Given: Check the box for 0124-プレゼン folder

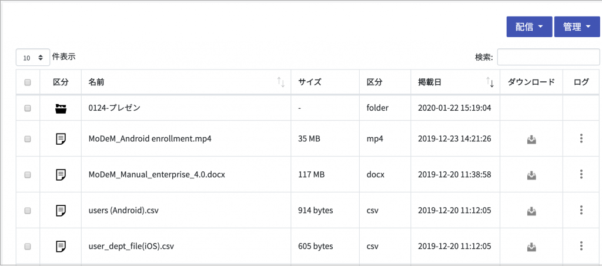Looking at the screenshot, I should click(x=28, y=108).
